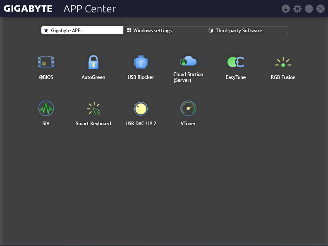Screen dimensions: 328x246
Task: Open the @BIOS app icon
Action: 46,62
